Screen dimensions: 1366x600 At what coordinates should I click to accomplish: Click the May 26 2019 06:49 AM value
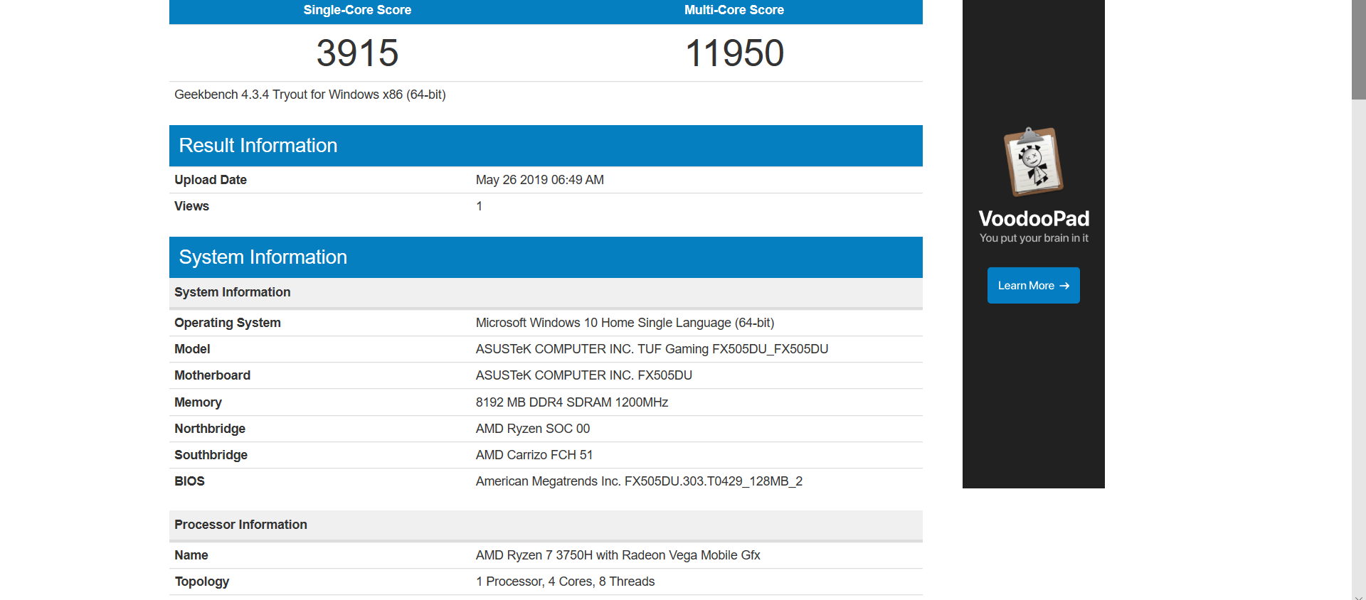[x=540, y=180]
